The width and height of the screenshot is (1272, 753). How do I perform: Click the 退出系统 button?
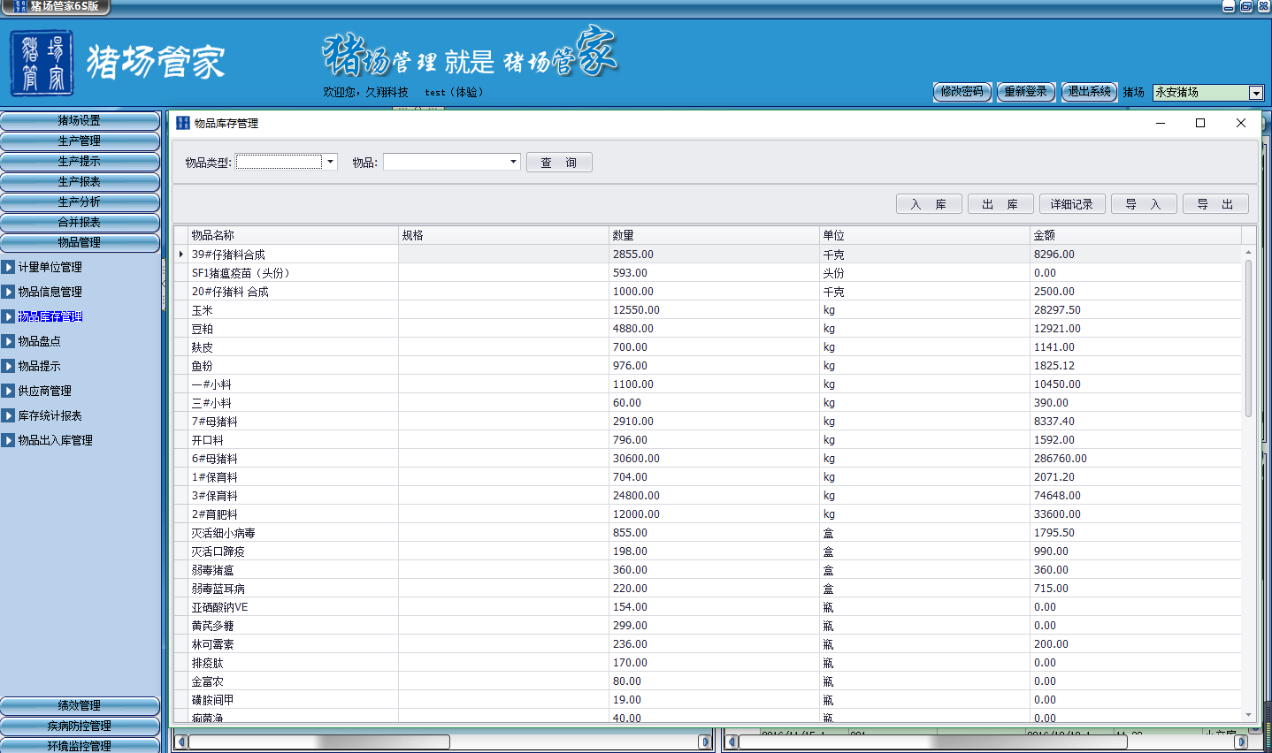click(1090, 92)
